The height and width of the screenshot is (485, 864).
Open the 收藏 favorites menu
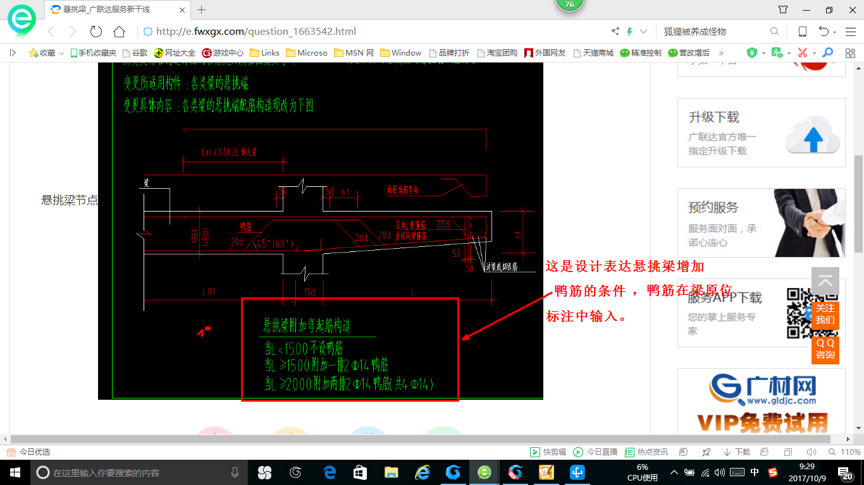coord(46,53)
